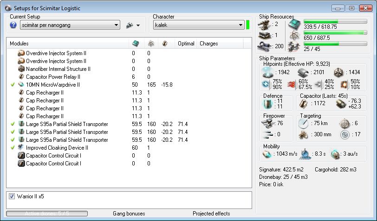Click the targeting range icon 75 km

303,123
